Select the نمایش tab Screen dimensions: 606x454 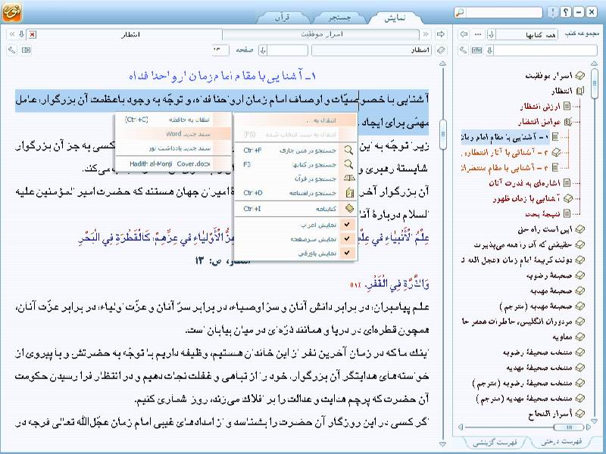click(x=395, y=17)
